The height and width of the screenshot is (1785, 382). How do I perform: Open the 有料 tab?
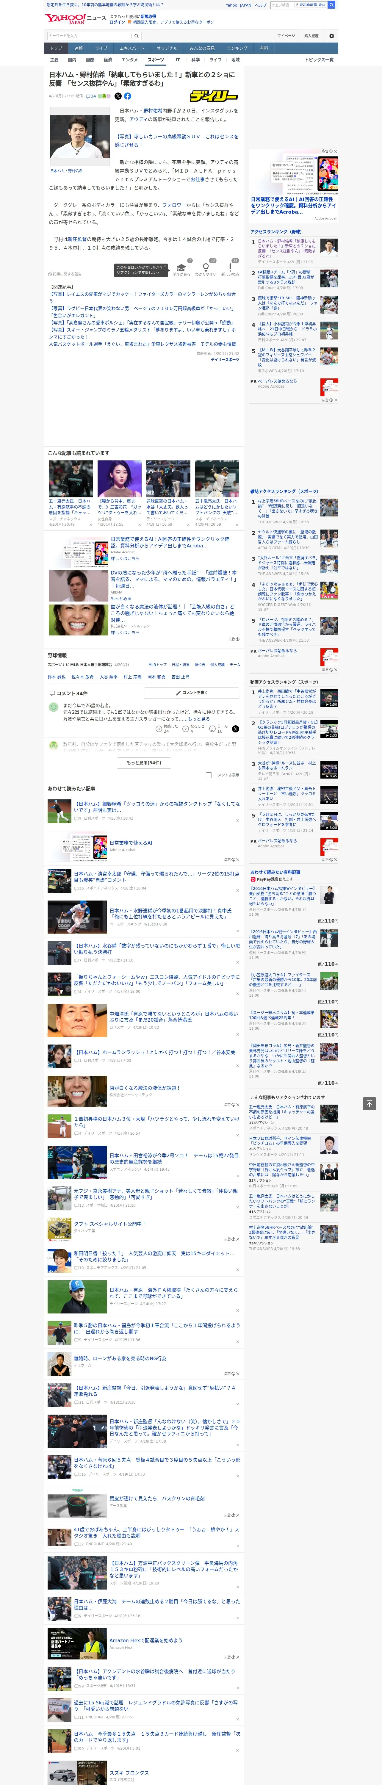264,48
